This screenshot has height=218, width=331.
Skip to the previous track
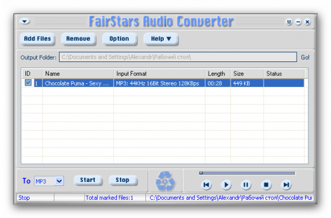coord(206,185)
